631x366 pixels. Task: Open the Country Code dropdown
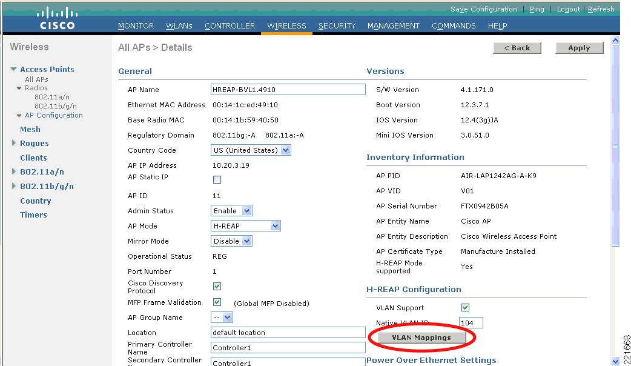coord(251,150)
